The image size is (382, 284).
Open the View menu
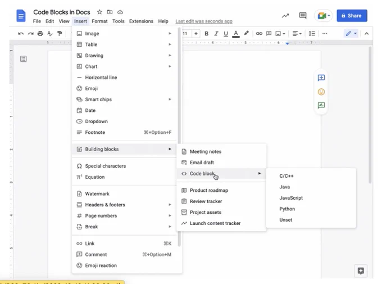(64, 21)
